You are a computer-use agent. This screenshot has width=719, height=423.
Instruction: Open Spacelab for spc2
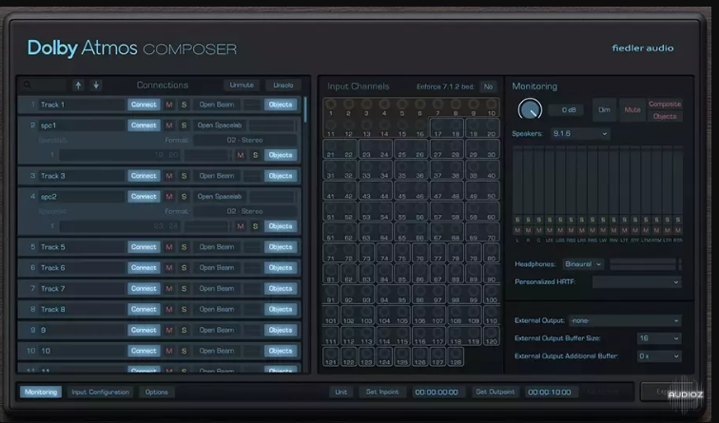click(x=219, y=197)
